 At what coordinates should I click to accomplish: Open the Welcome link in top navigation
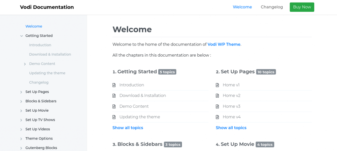click(x=242, y=7)
